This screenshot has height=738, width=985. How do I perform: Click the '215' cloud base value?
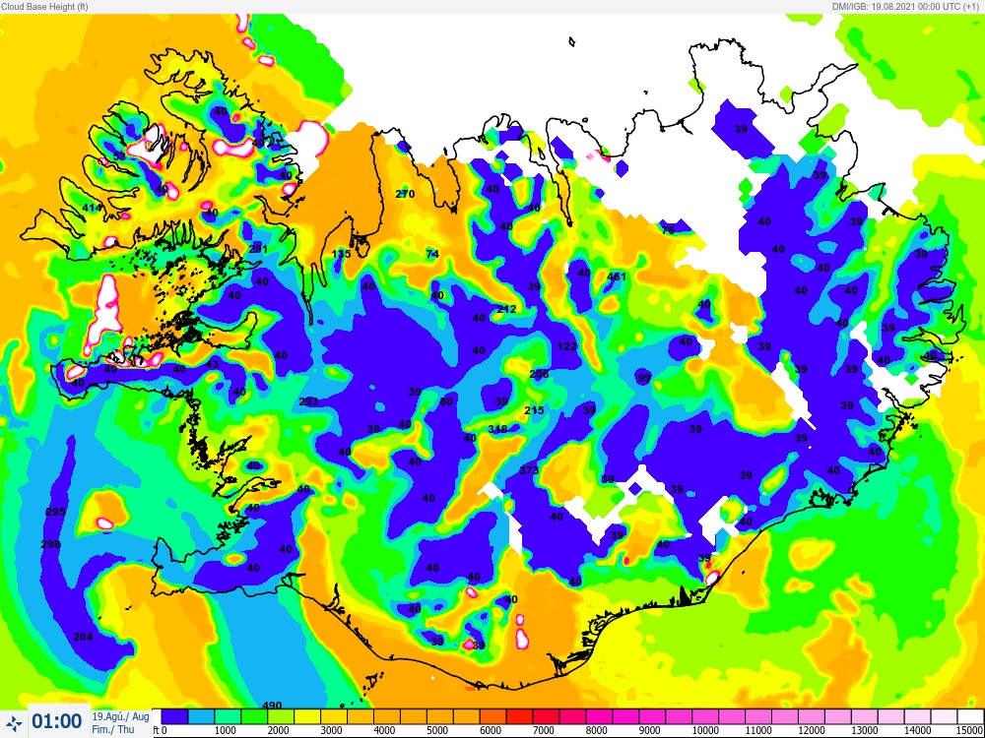click(534, 410)
